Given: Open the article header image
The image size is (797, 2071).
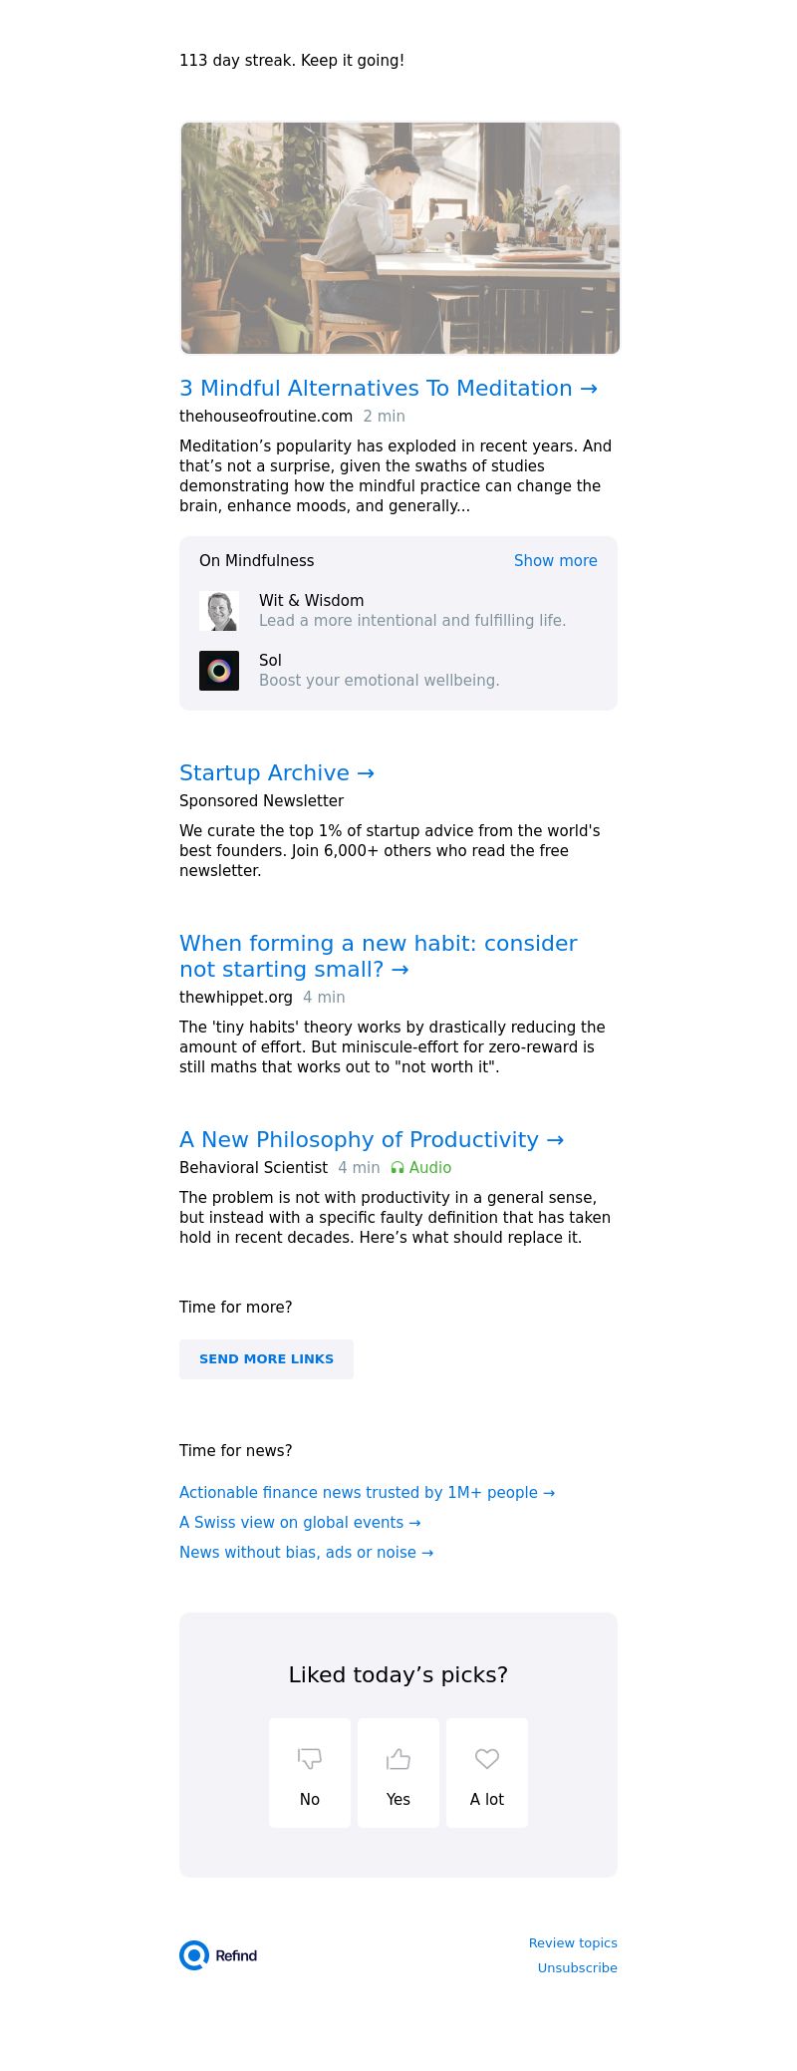Looking at the screenshot, I should [399, 238].
